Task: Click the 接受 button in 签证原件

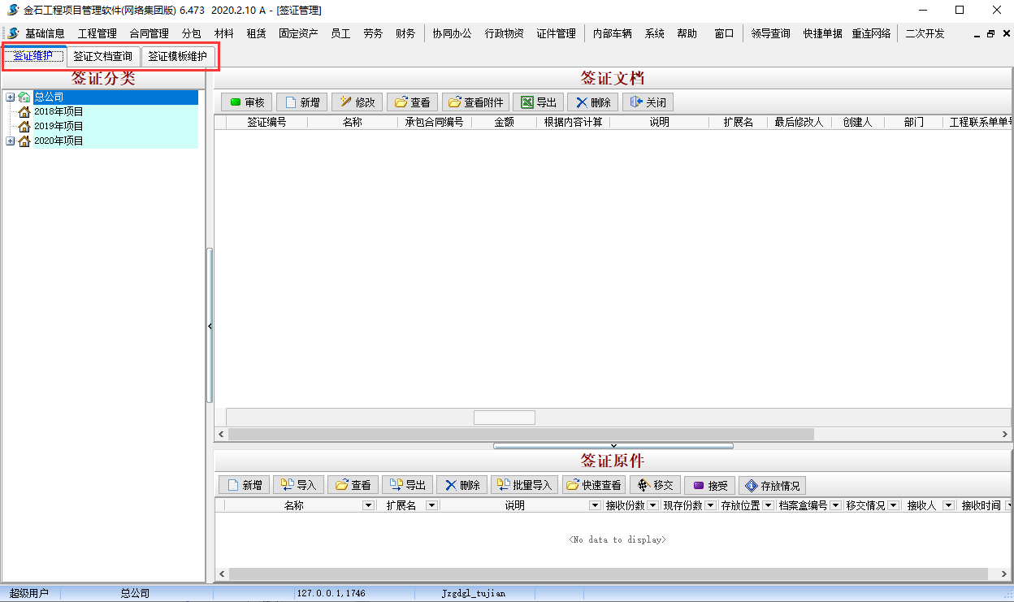Action: [x=708, y=485]
